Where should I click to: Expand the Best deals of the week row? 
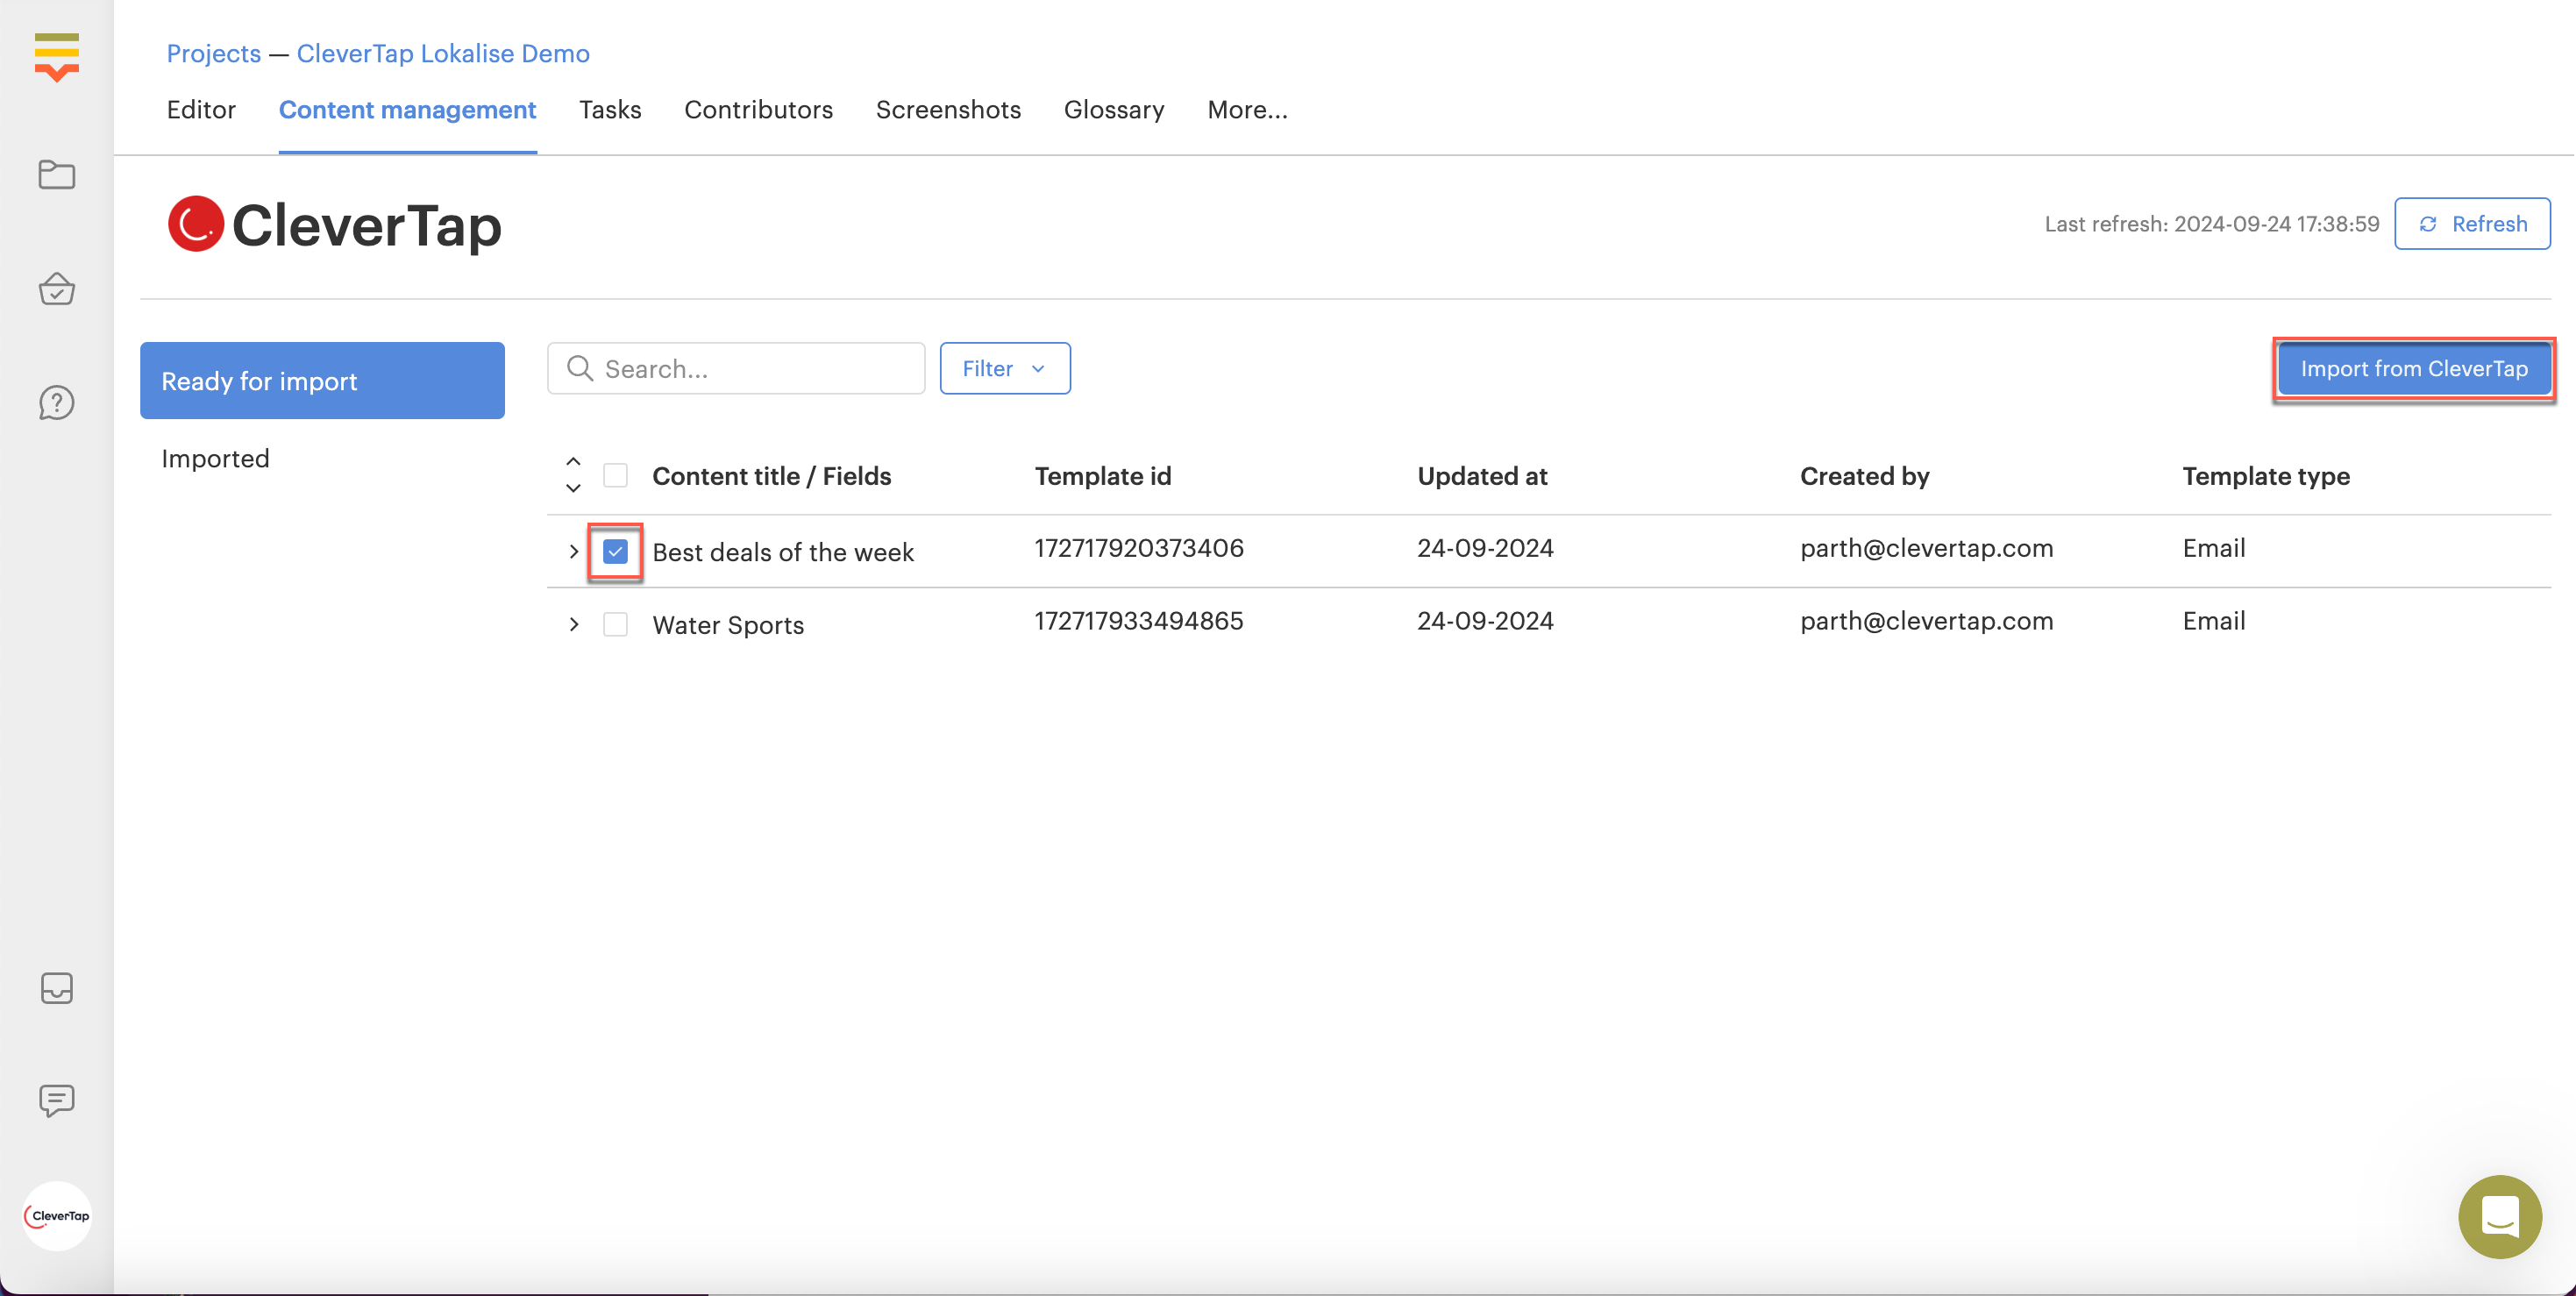[x=573, y=551]
